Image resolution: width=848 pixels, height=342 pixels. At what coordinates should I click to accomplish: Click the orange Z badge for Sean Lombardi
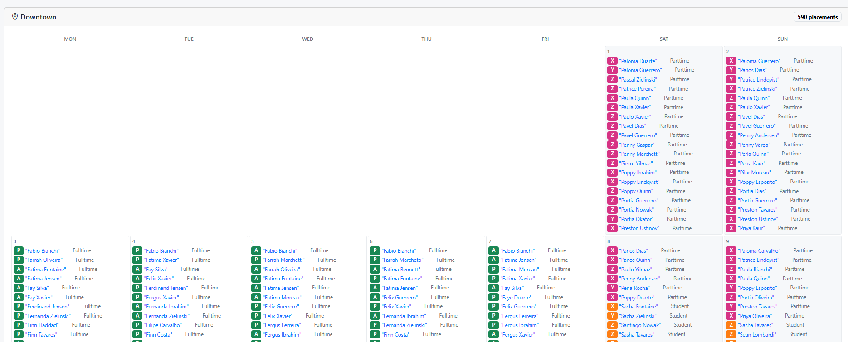click(x=731, y=334)
